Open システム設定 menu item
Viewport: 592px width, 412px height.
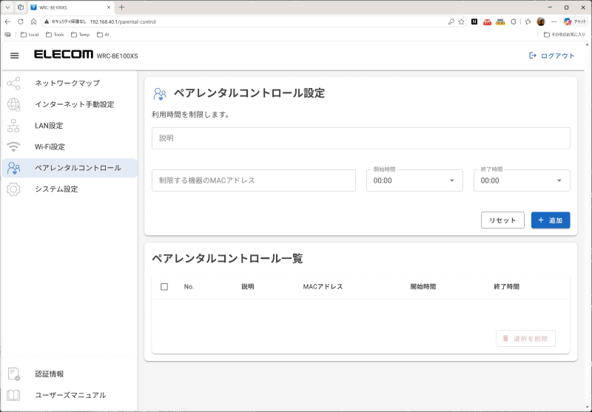pyautogui.click(x=70, y=189)
